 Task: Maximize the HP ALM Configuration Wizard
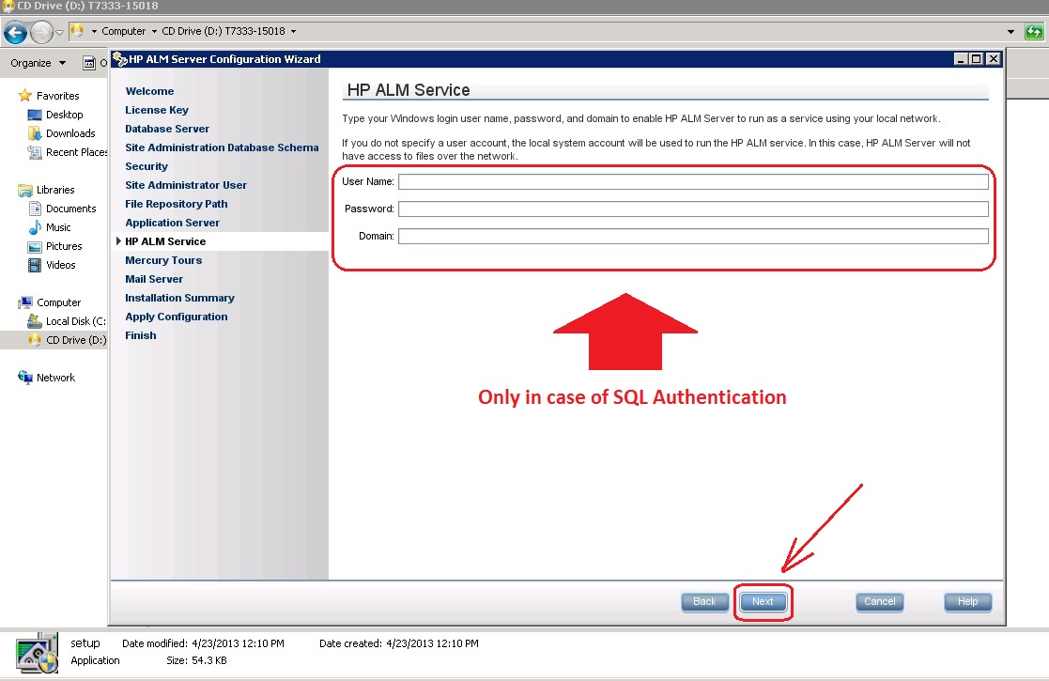pyautogui.click(x=977, y=59)
